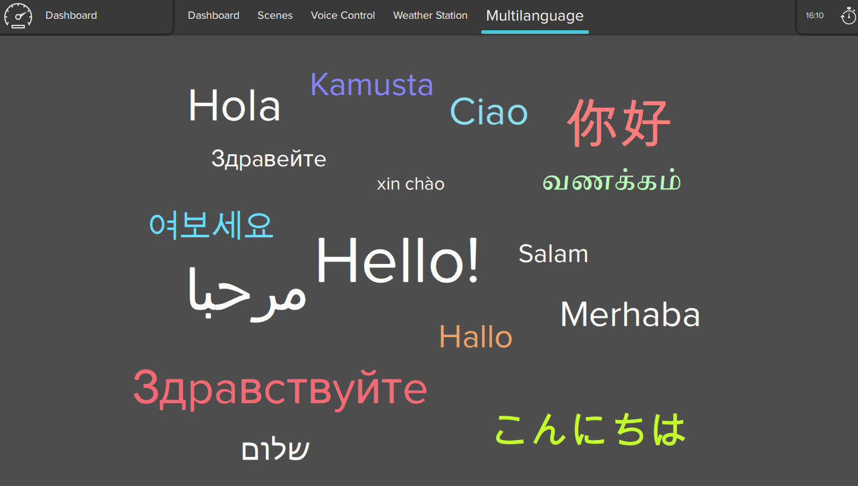Click the red 你好 greeting
This screenshot has width=858, height=486.
[x=619, y=123]
